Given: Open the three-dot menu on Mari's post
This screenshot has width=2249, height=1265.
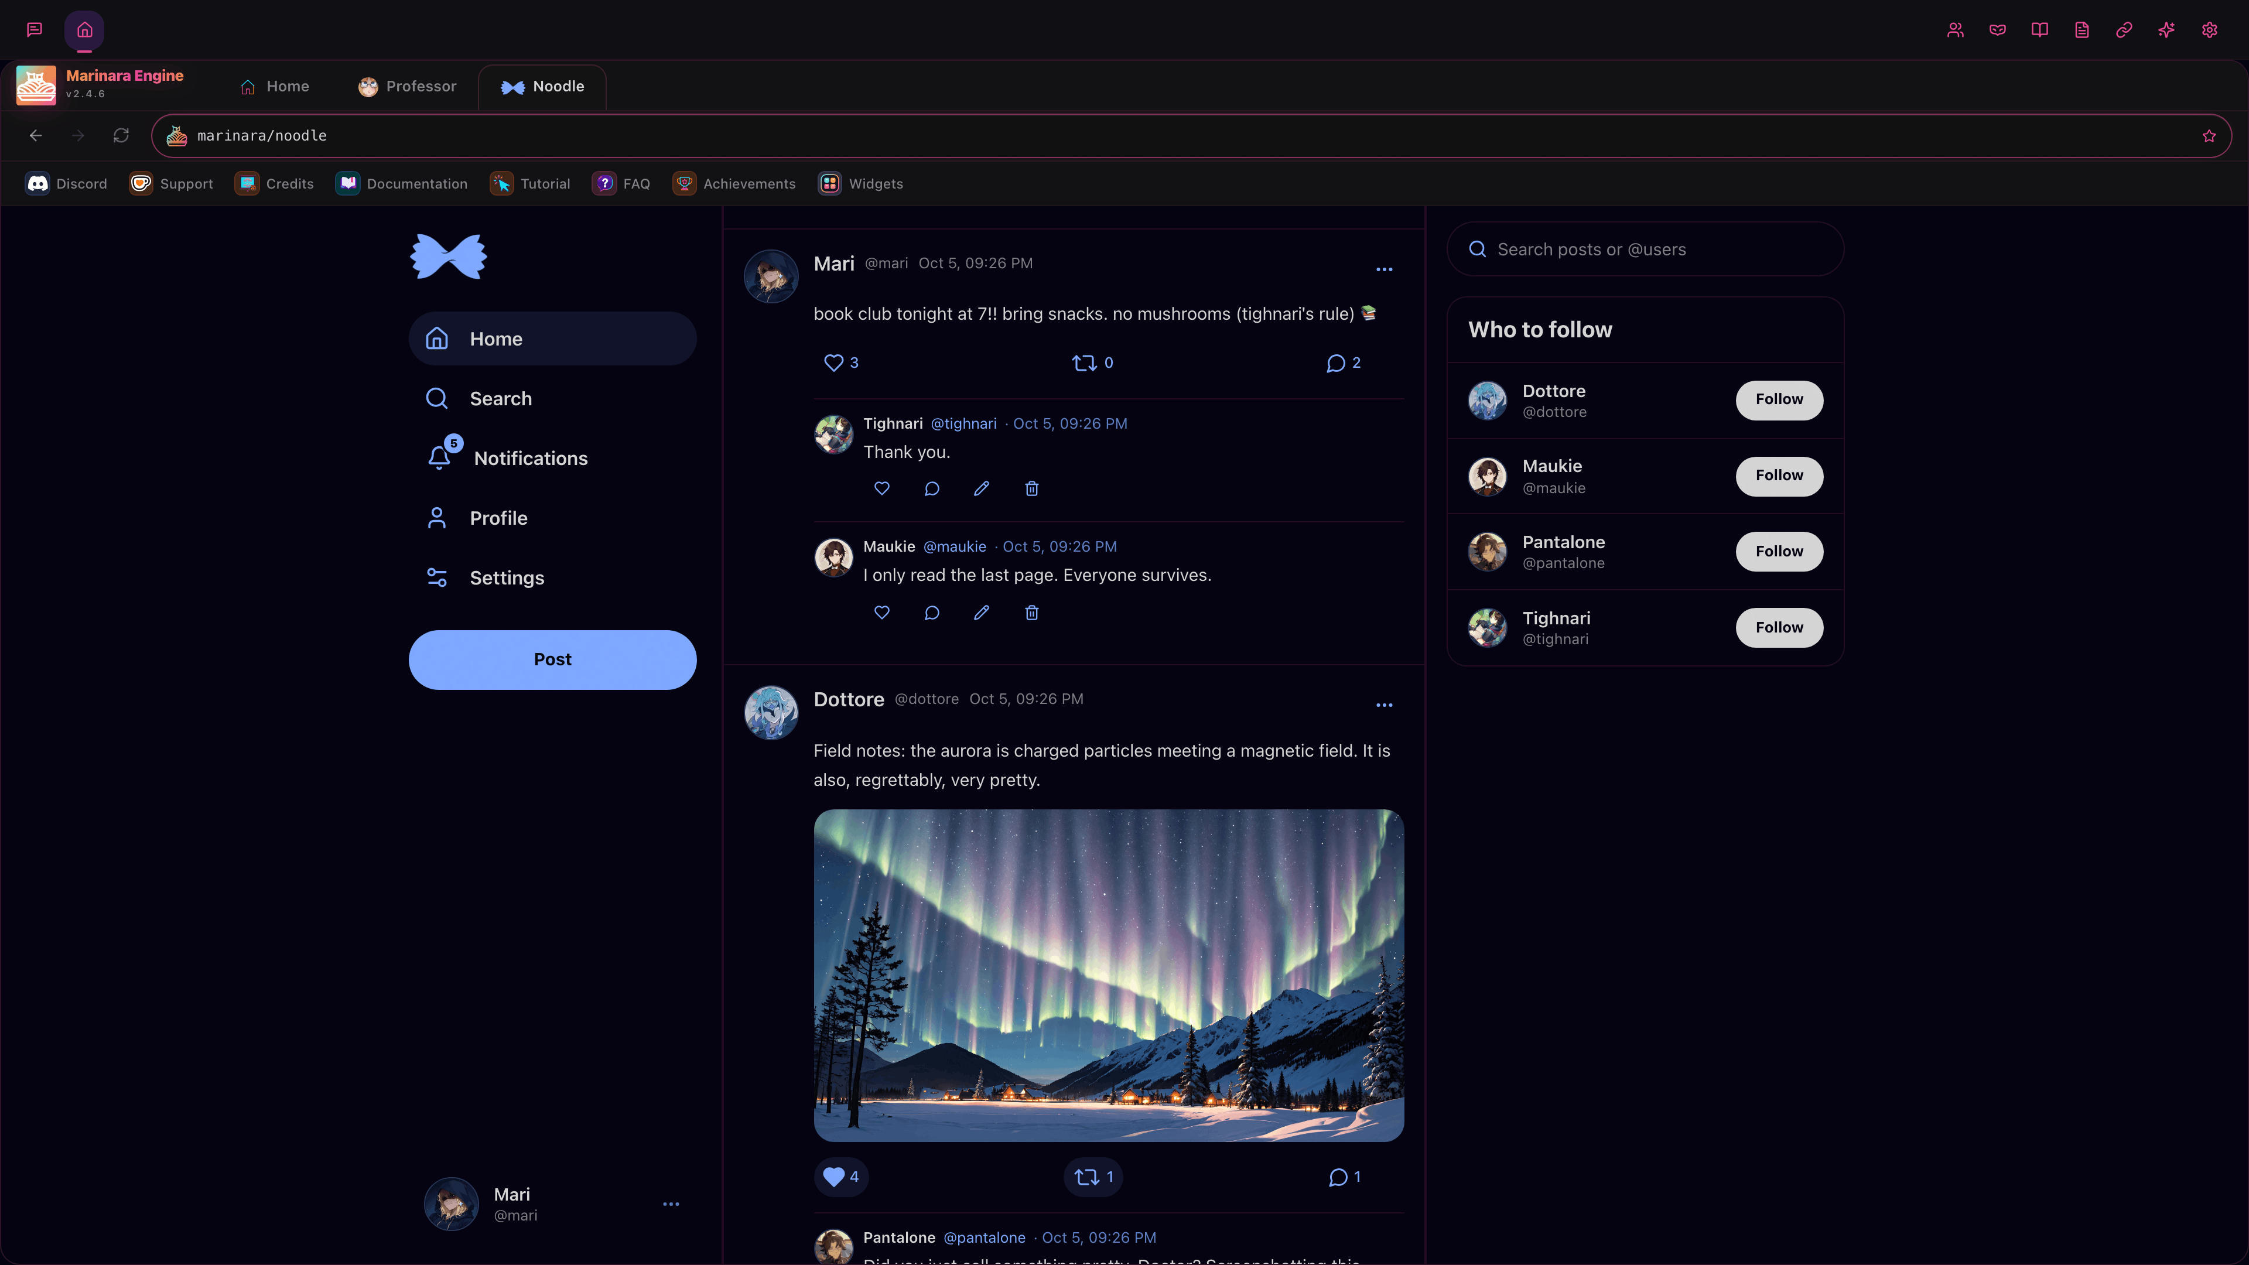Looking at the screenshot, I should pos(1384,270).
